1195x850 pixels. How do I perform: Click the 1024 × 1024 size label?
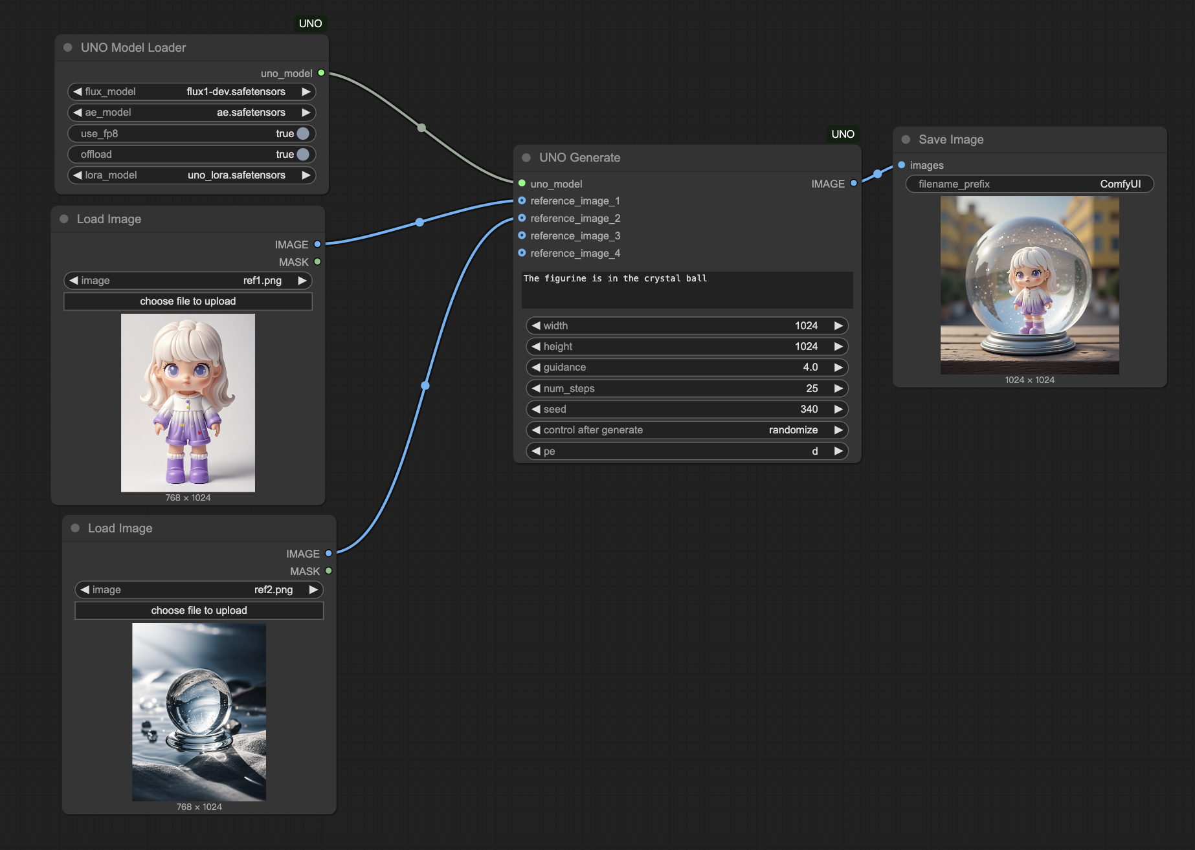point(1029,380)
